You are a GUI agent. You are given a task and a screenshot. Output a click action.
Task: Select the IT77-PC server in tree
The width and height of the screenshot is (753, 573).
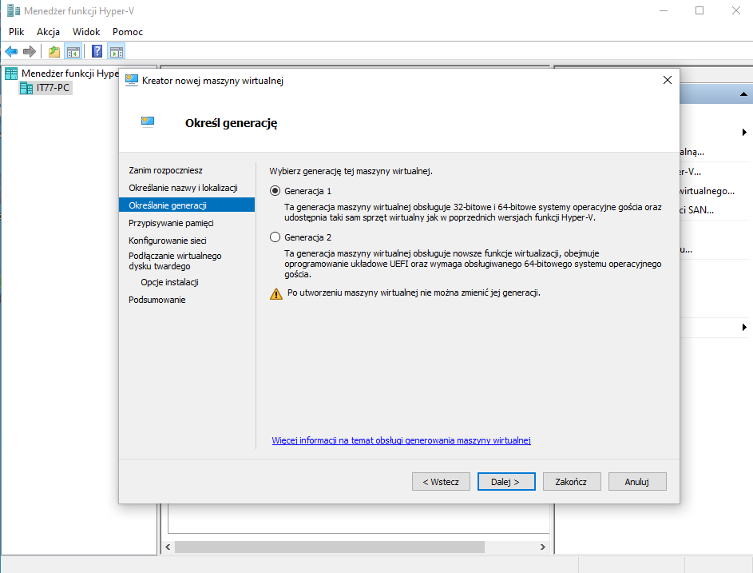tap(54, 88)
